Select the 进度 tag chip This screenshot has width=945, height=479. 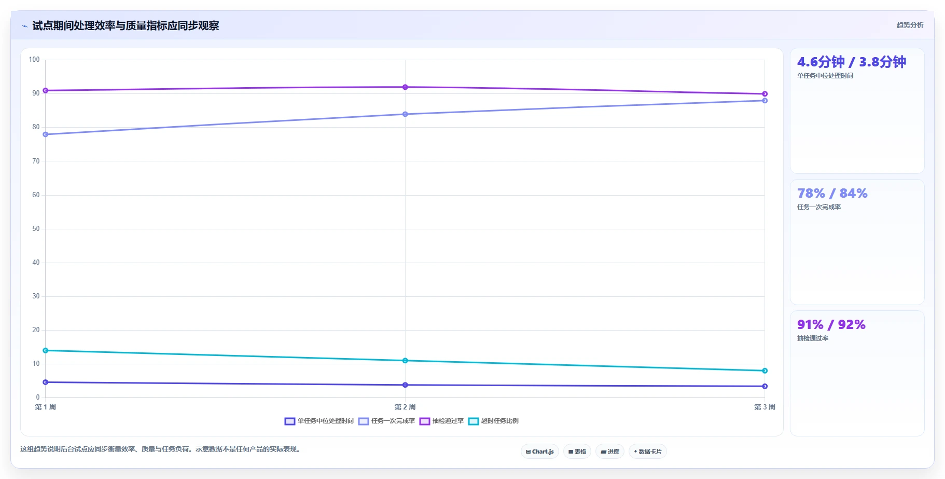[610, 451]
